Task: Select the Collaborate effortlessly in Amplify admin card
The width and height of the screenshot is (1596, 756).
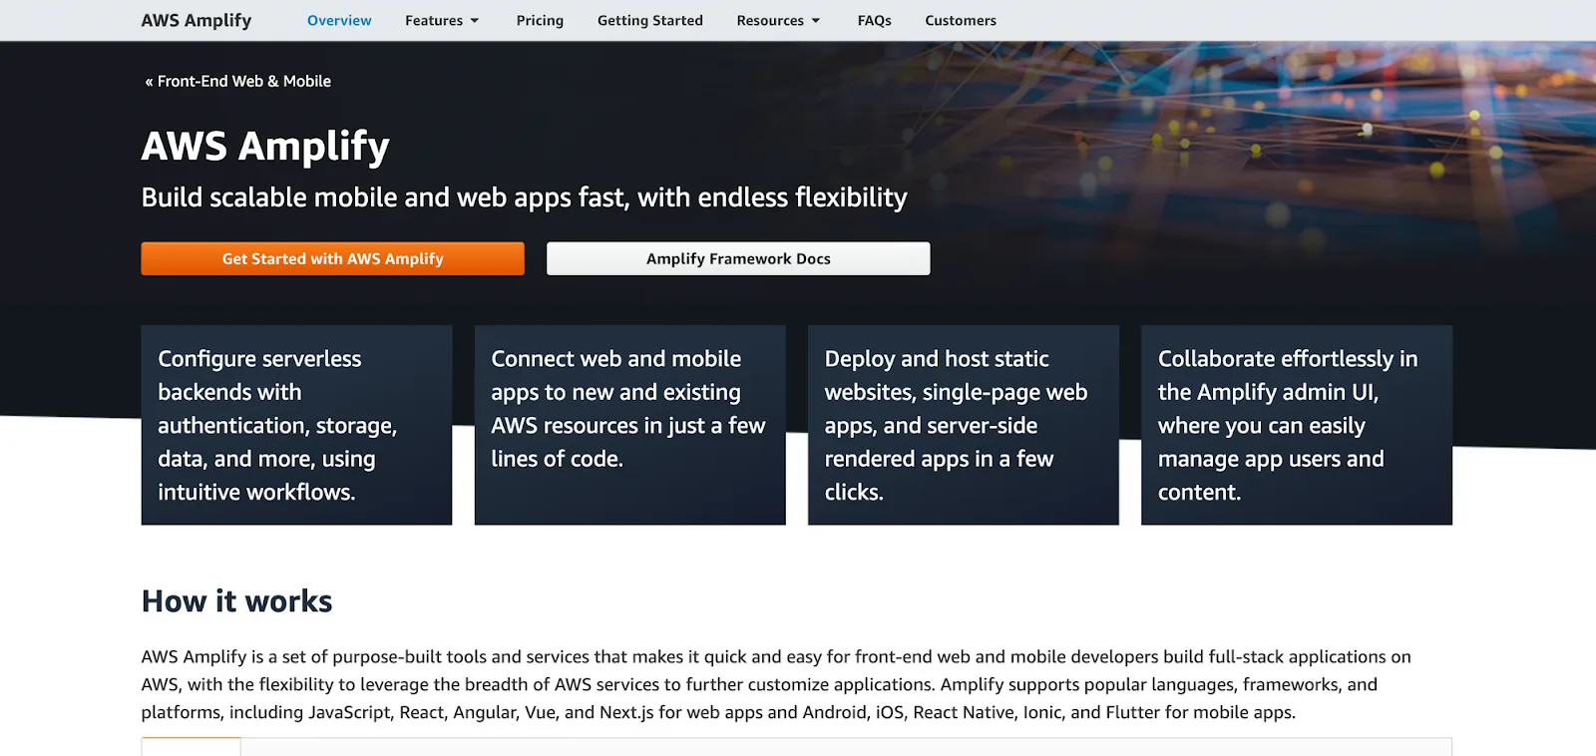Action: tap(1297, 425)
